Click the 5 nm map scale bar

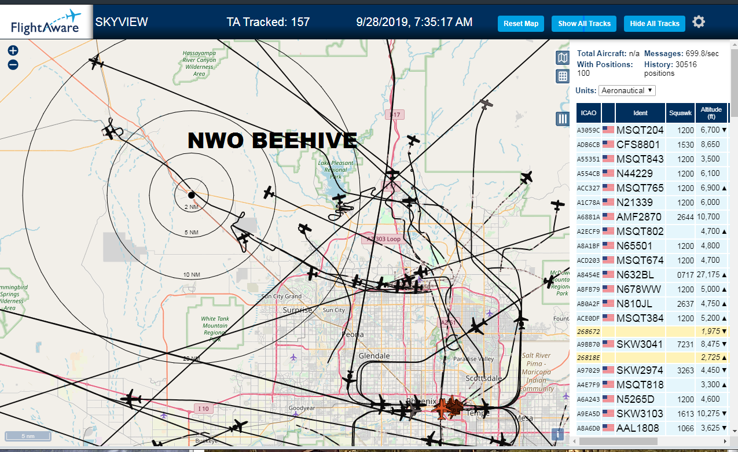click(27, 435)
